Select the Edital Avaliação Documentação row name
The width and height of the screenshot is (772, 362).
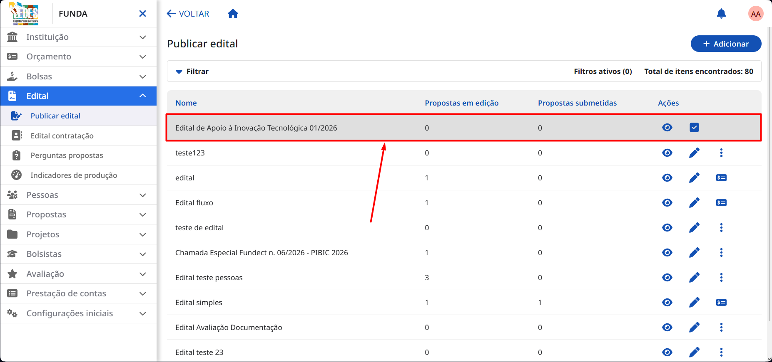229,328
